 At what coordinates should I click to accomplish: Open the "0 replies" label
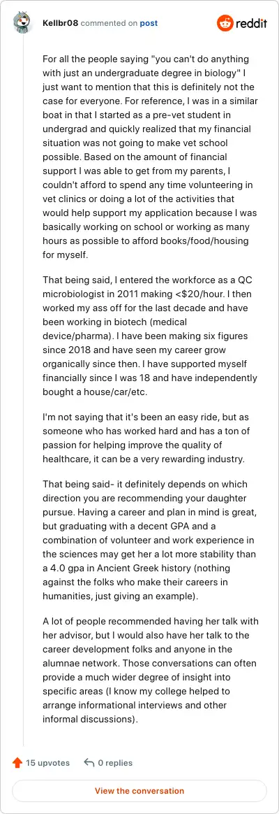tap(115, 763)
